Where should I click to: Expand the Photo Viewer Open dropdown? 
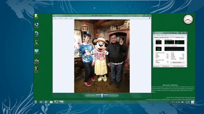tap(77, 18)
